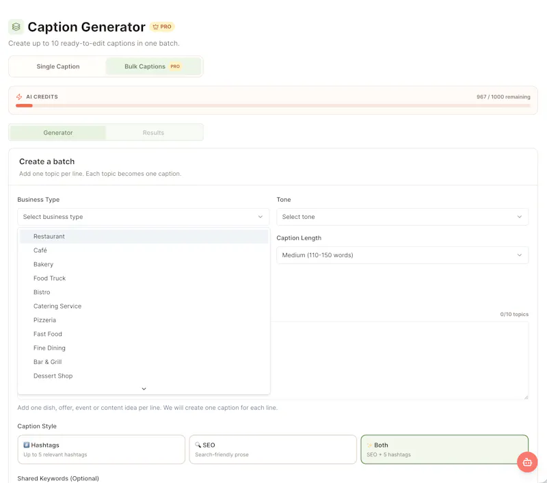Choose Bistro option
This screenshot has height=483, width=547.
(144, 292)
